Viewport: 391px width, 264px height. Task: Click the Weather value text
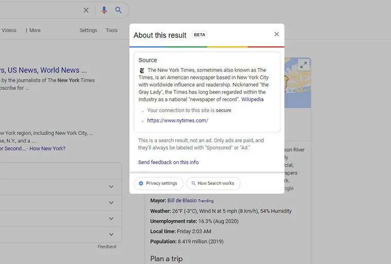click(x=232, y=211)
